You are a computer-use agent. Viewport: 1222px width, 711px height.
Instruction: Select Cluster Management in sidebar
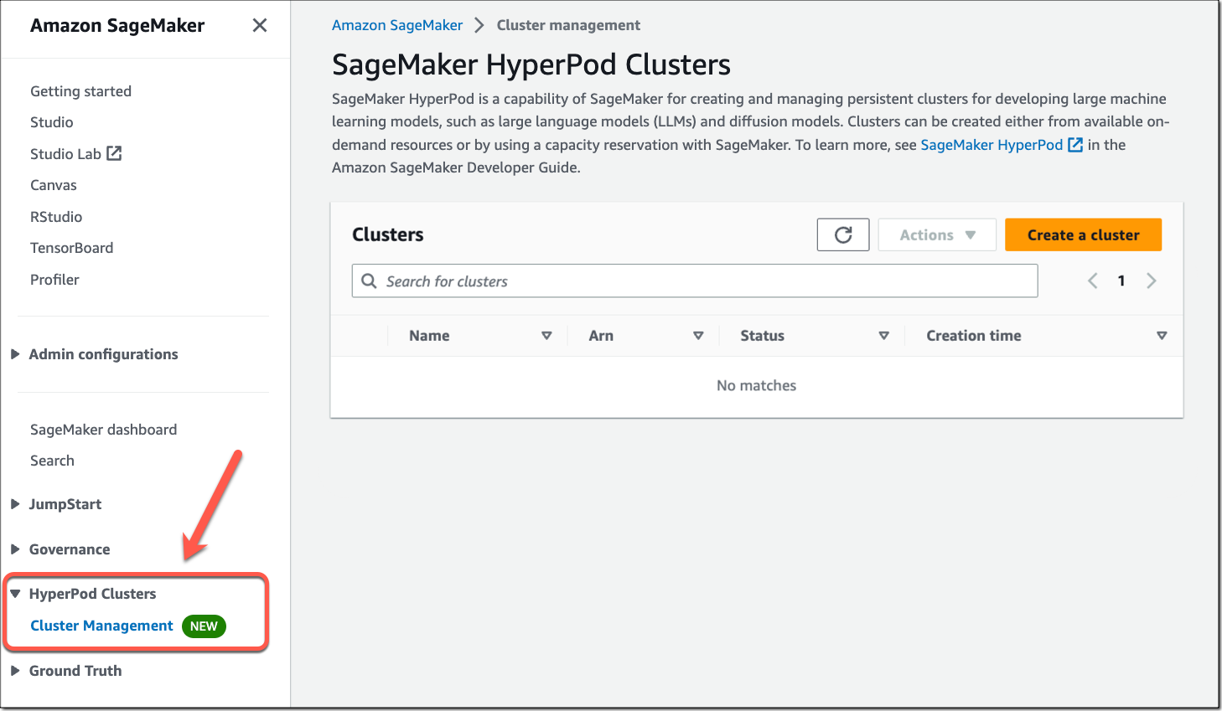coord(101,626)
